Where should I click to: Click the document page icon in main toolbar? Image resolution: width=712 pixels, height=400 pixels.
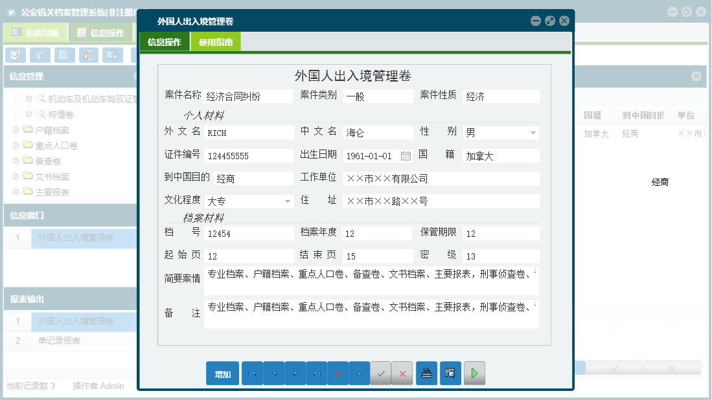[65, 55]
